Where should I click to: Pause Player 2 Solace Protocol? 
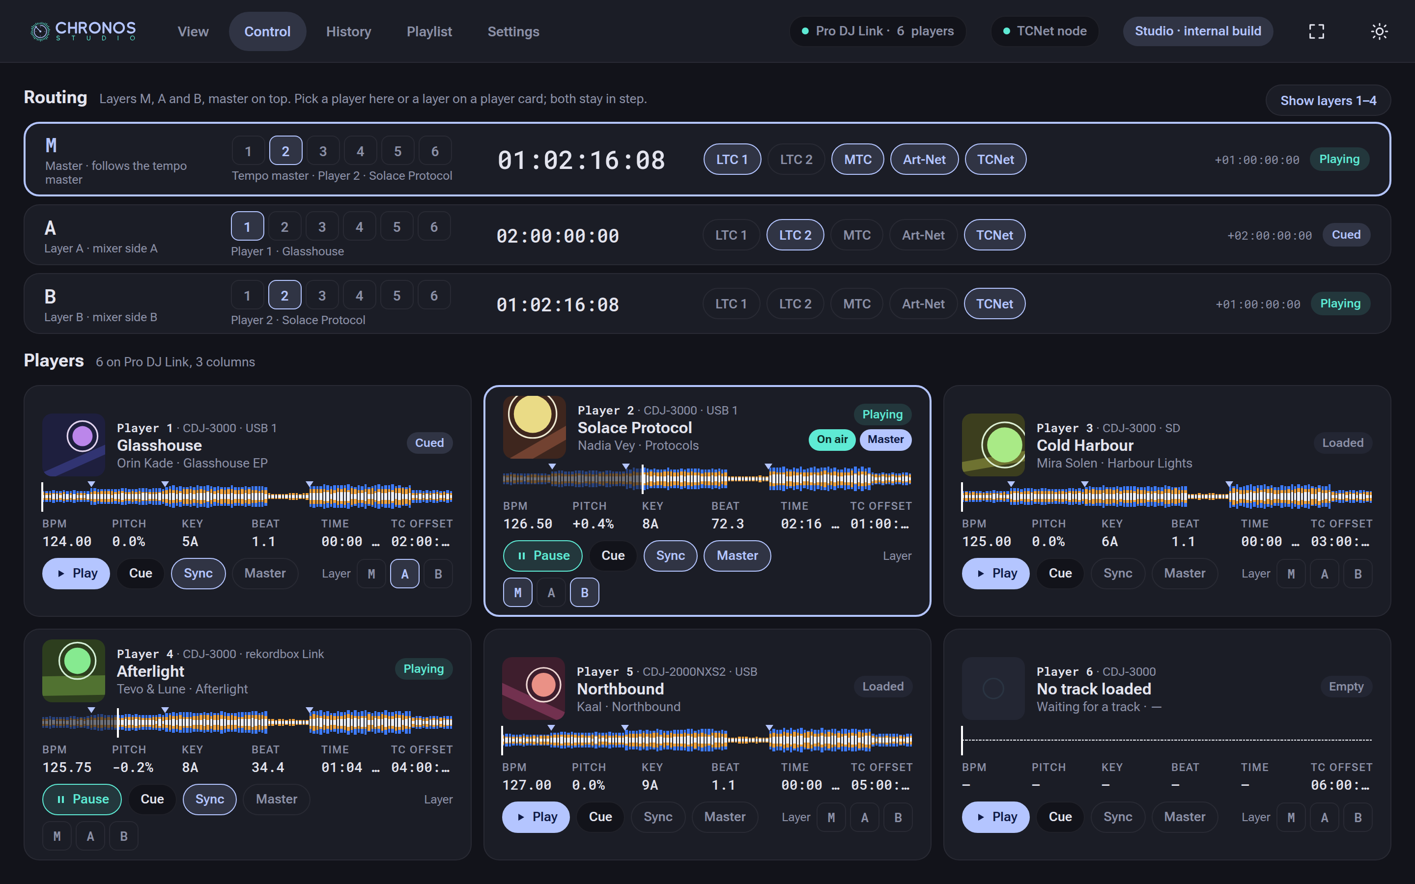pyautogui.click(x=542, y=556)
